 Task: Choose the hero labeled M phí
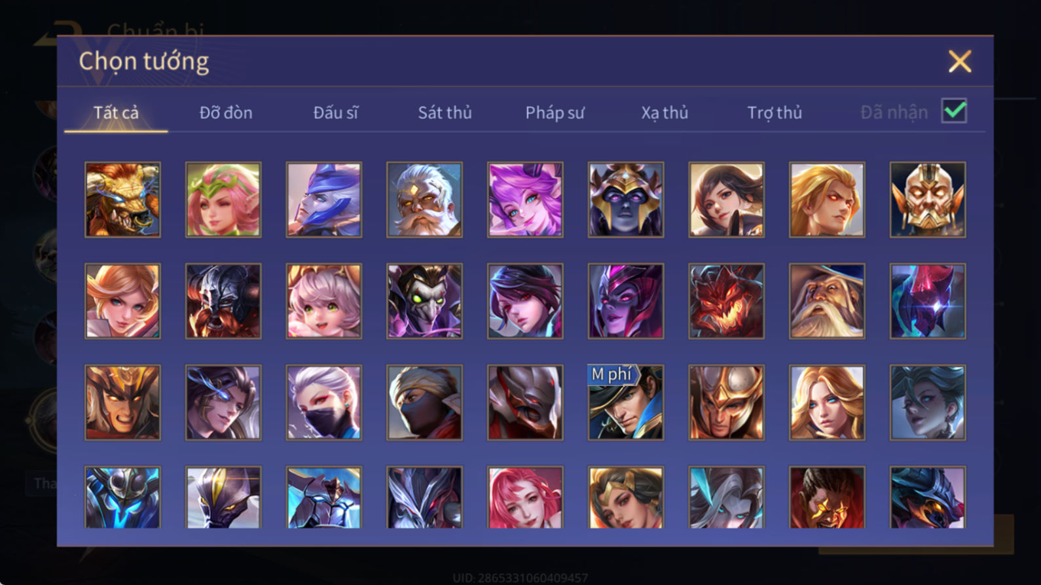point(626,402)
